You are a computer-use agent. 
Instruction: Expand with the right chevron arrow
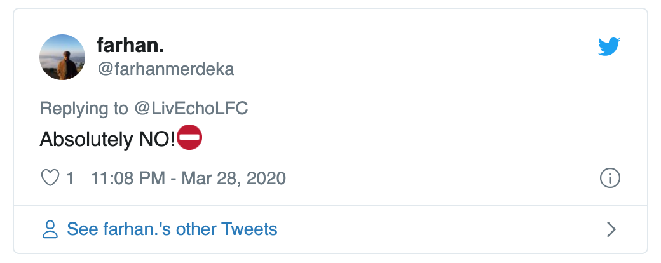(611, 229)
